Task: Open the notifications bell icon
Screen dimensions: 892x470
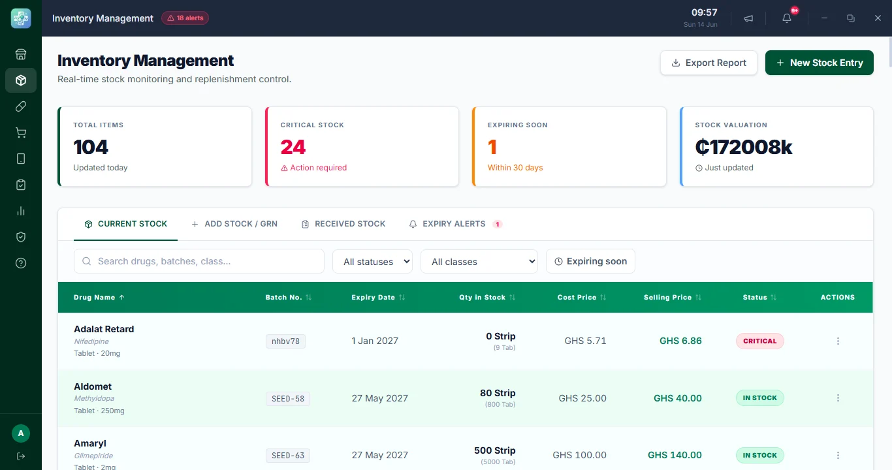Action: coord(787,18)
